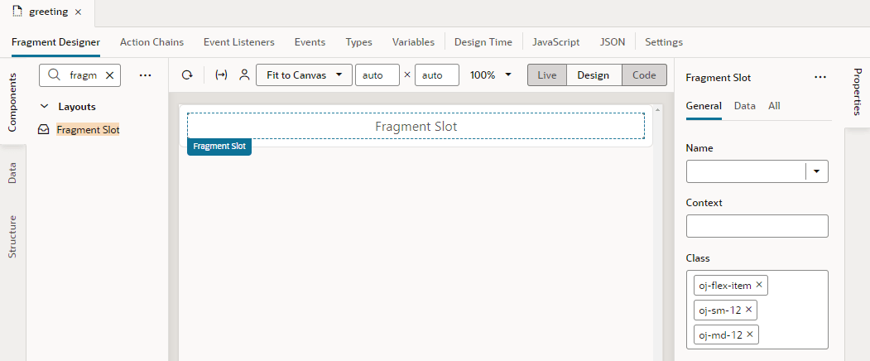View the JSON tab
Viewport: 870px width, 361px height.
point(612,41)
